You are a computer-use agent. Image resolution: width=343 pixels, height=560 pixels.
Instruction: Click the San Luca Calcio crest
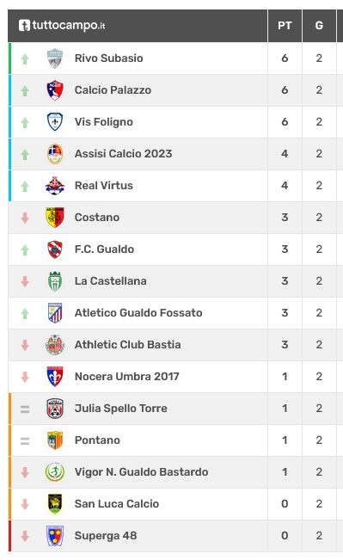[55, 503]
